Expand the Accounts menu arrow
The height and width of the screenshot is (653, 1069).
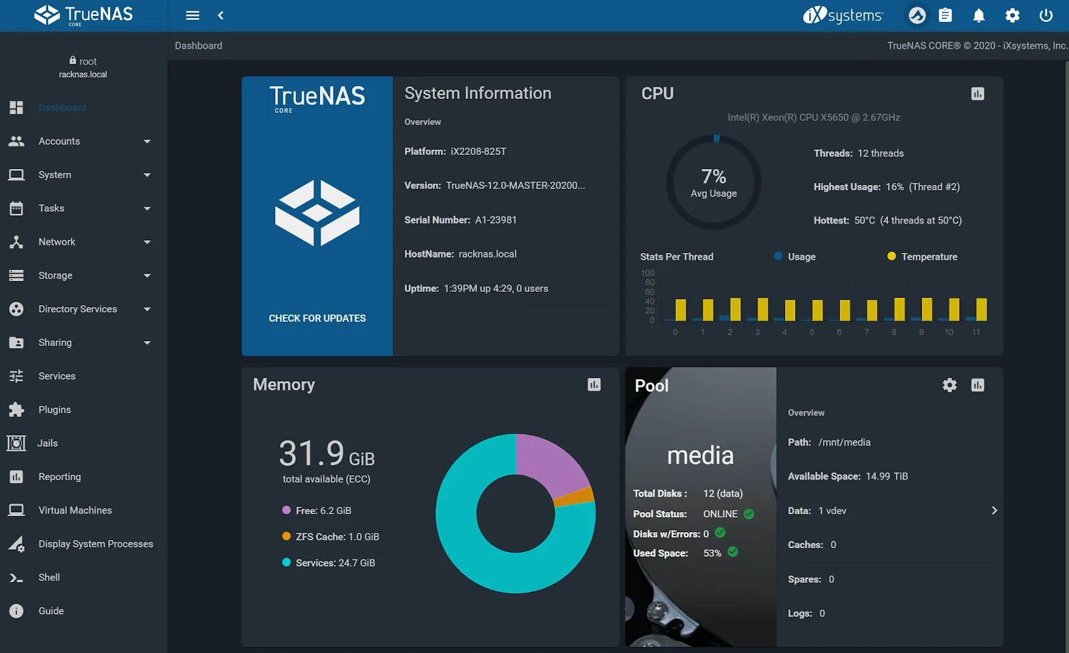(147, 142)
